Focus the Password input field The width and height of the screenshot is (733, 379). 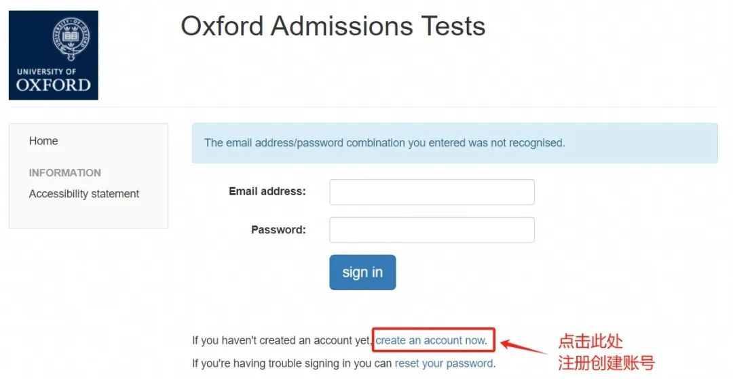coord(432,230)
